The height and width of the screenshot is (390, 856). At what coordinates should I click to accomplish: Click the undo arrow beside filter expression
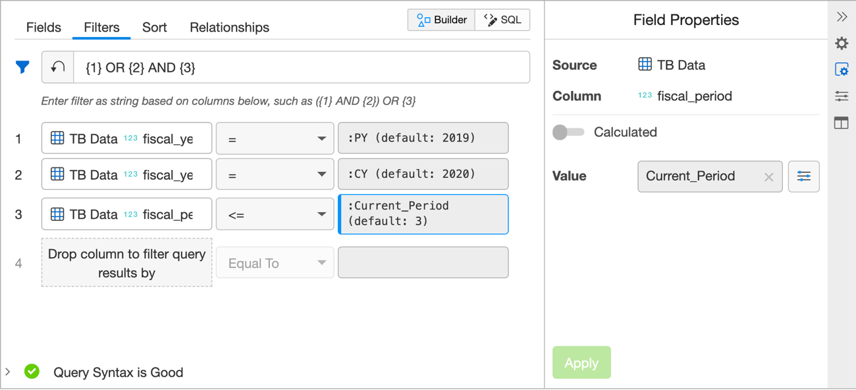tap(58, 67)
